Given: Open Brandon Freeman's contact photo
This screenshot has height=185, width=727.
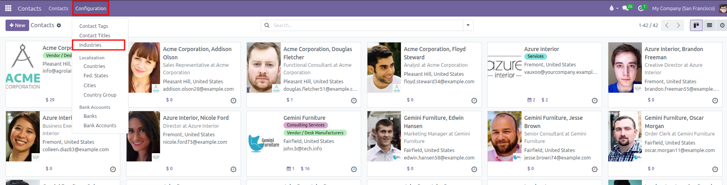Looking at the screenshot, I should point(625,68).
